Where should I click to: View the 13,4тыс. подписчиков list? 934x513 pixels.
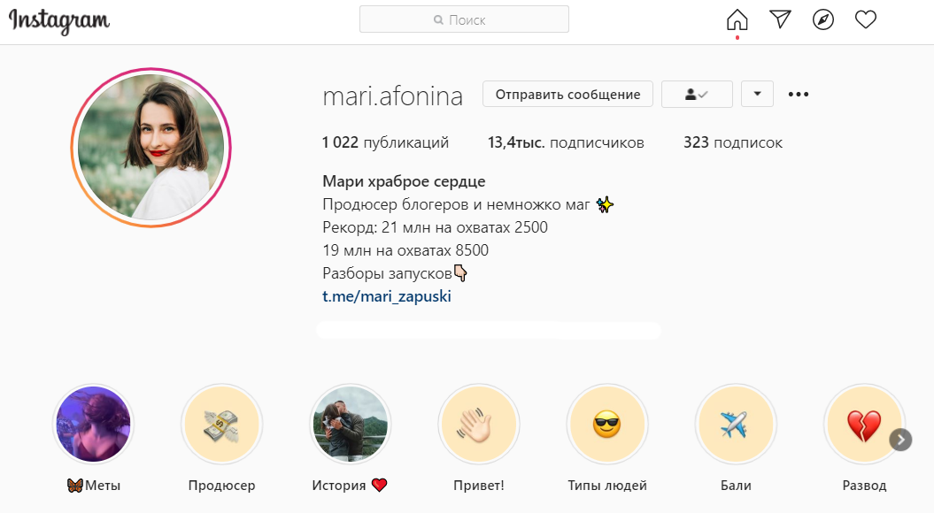(566, 142)
